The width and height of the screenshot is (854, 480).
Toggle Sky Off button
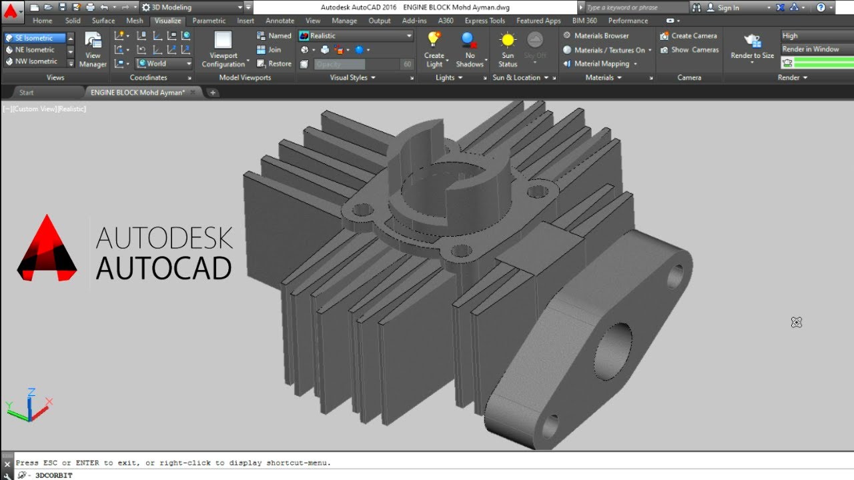(535, 47)
